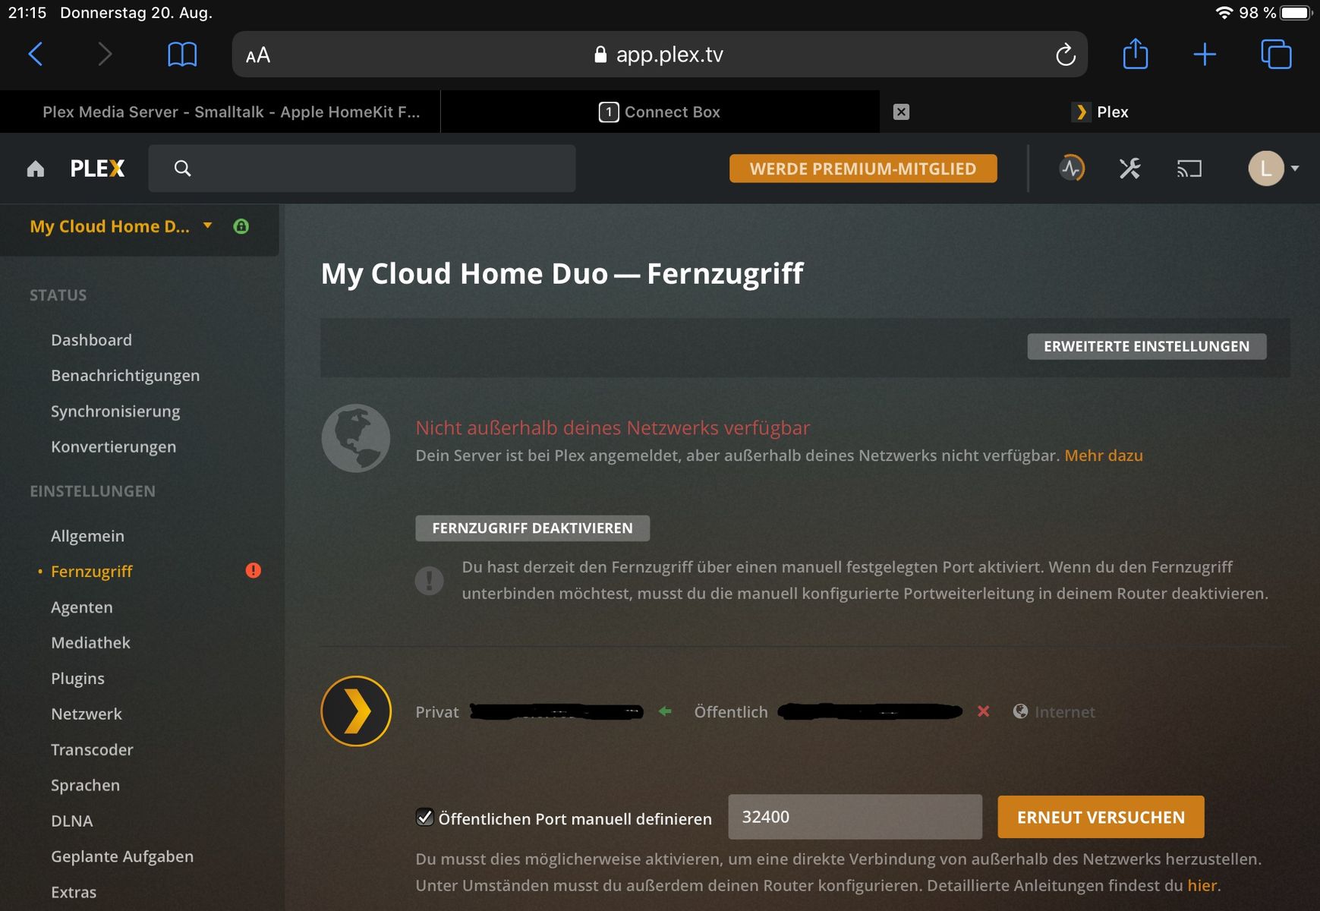Open Safari tab overview icon
Screen dimensions: 1320x911
1275,55
